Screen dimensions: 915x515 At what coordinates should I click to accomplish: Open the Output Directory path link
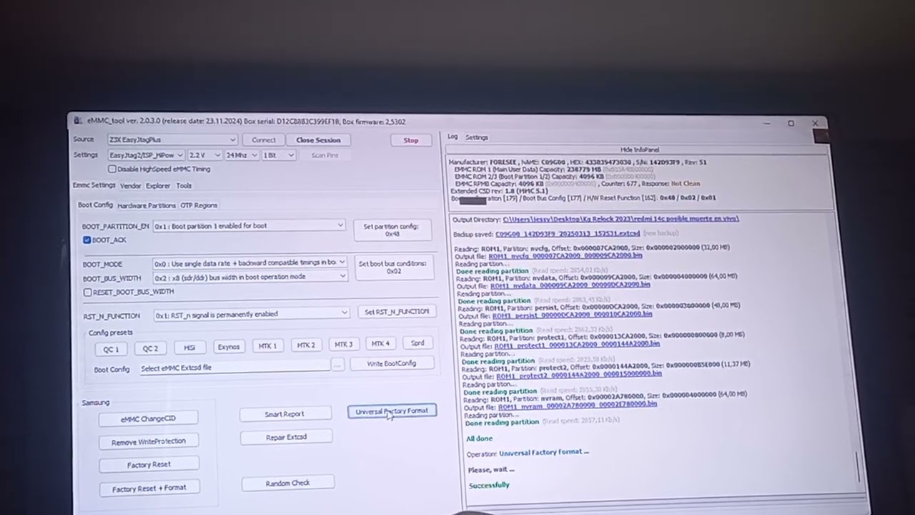coord(620,219)
